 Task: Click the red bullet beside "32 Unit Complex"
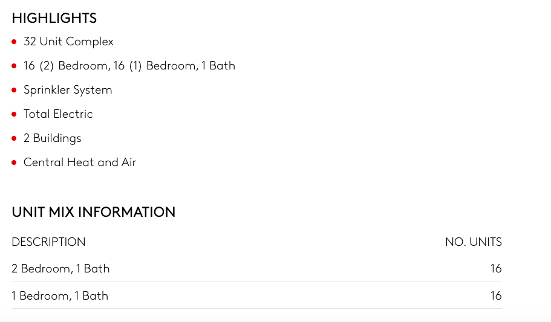[14, 42]
